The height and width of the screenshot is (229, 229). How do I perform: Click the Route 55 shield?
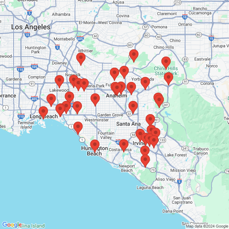(133, 135)
